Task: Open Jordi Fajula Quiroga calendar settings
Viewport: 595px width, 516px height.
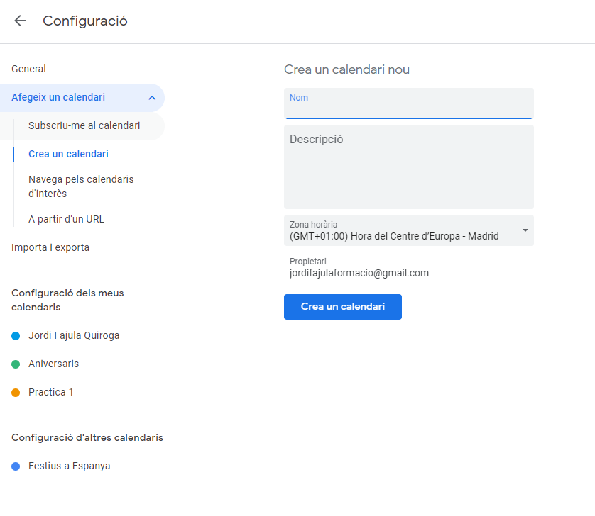Action: coord(74,335)
